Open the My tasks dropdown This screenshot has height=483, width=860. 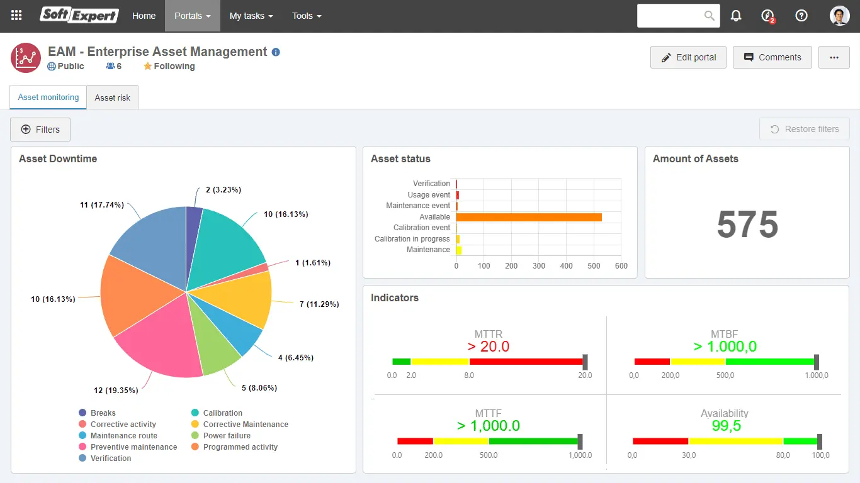(251, 16)
